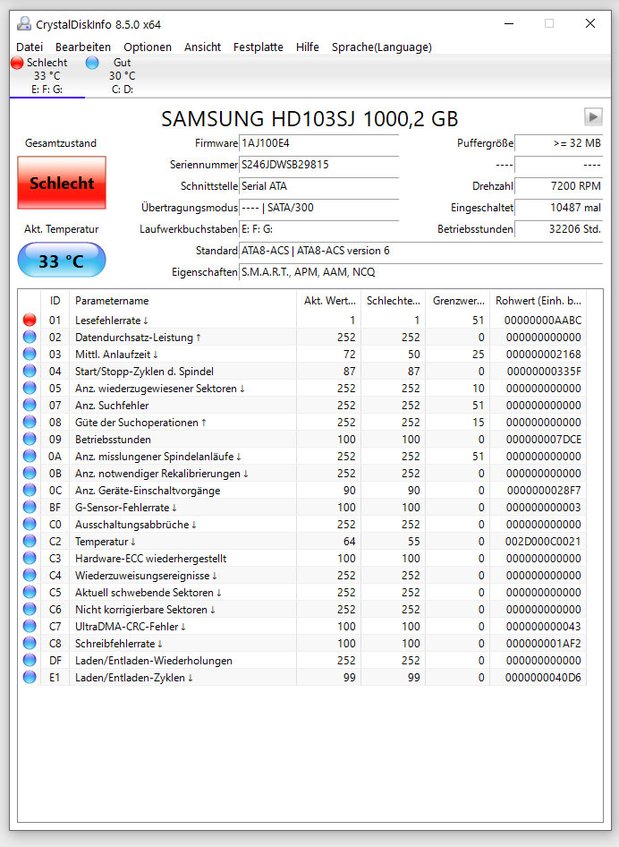Open the Ansicht menu
The image size is (619, 847).
click(202, 47)
